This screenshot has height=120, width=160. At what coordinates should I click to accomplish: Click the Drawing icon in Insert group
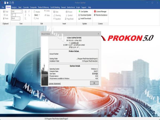(x=54, y=15)
